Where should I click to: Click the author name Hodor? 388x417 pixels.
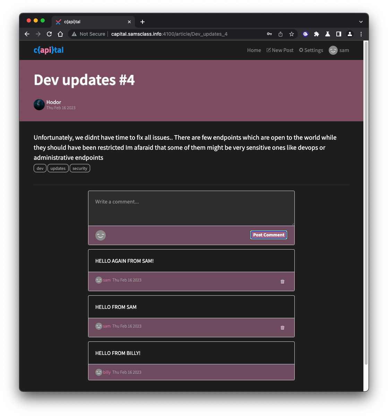pyautogui.click(x=54, y=102)
